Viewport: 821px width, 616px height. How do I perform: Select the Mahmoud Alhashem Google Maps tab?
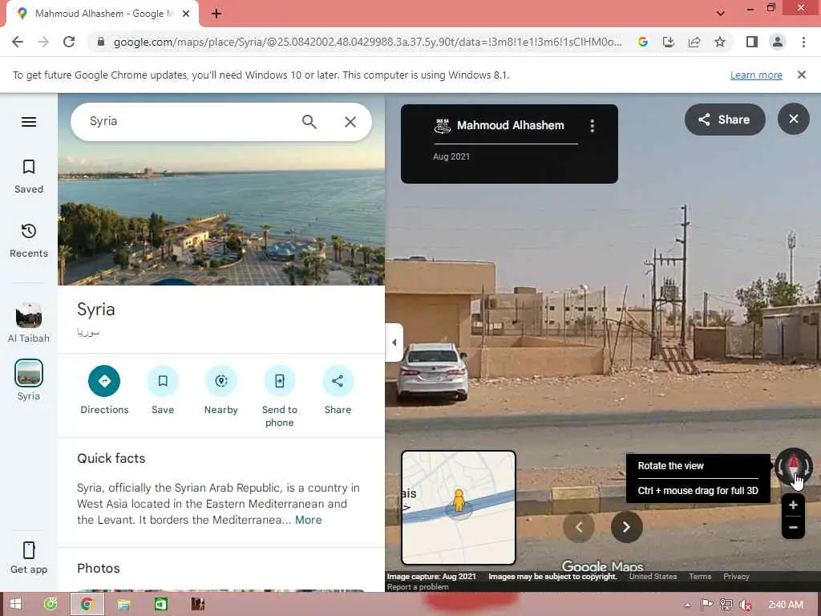tap(103, 14)
